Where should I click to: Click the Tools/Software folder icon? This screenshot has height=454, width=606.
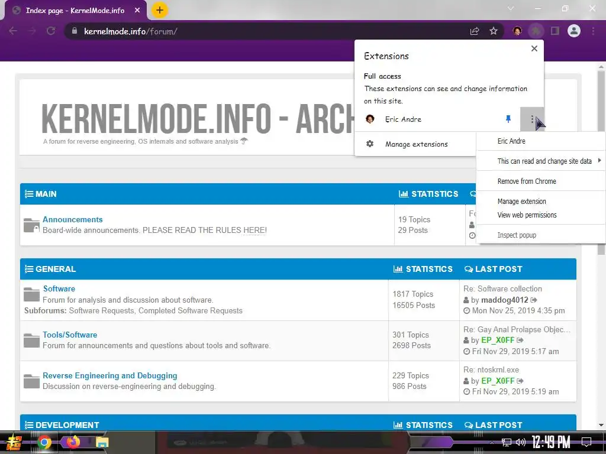[x=31, y=340]
